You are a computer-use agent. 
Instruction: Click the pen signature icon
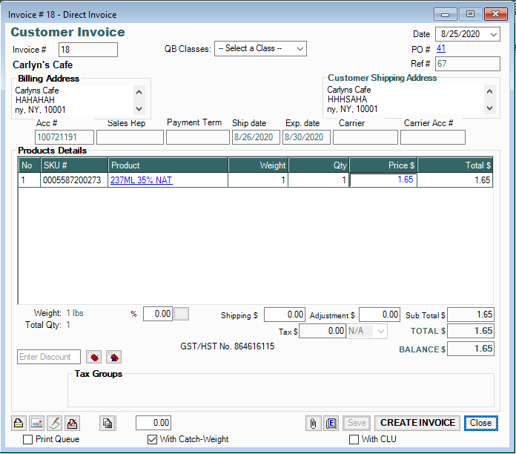pyautogui.click(x=54, y=423)
